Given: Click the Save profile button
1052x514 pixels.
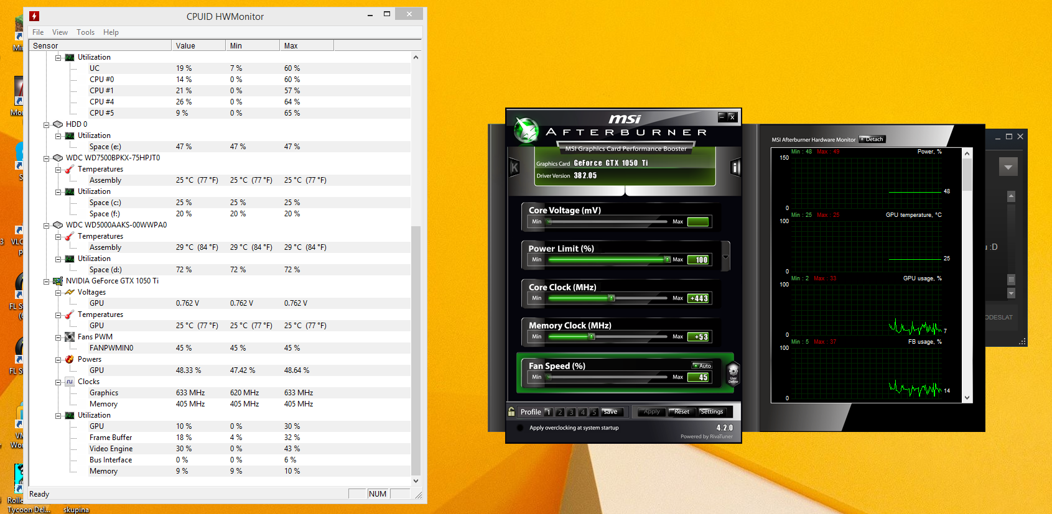Looking at the screenshot, I should (x=612, y=412).
